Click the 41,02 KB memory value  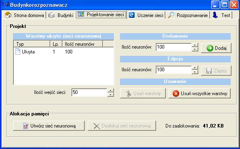pos(213,126)
